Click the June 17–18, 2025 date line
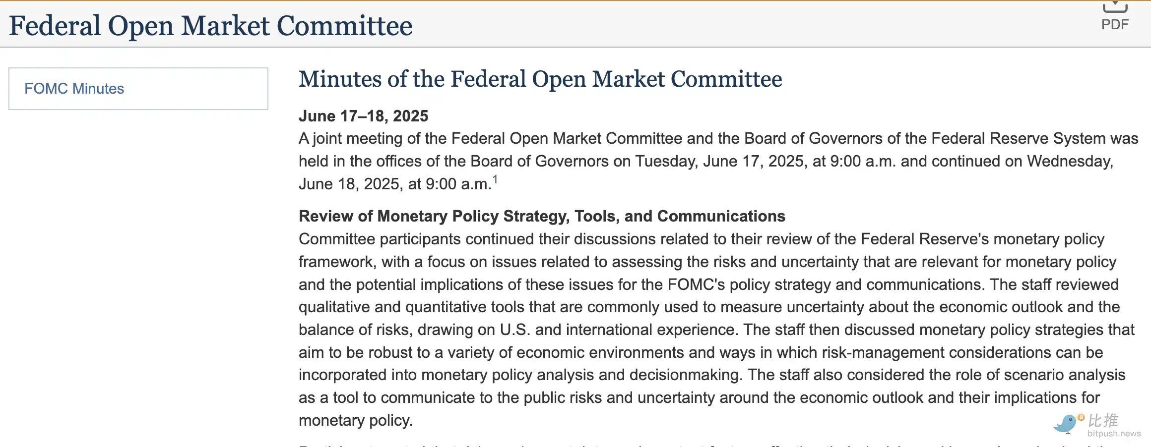This screenshot has height=447, width=1151. pyautogui.click(x=363, y=116)
